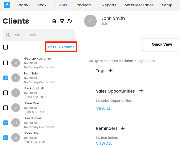View all sales opportunities link

104,109
